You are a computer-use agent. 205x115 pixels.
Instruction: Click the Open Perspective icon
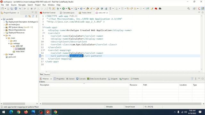click(x=194, y=9)
